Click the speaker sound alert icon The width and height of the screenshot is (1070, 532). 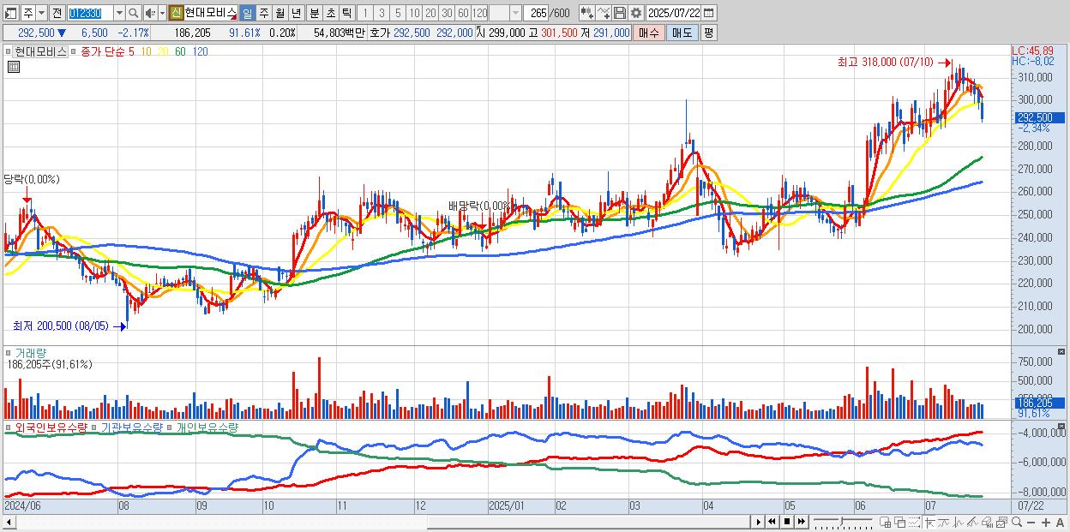(x=150, y=13)
